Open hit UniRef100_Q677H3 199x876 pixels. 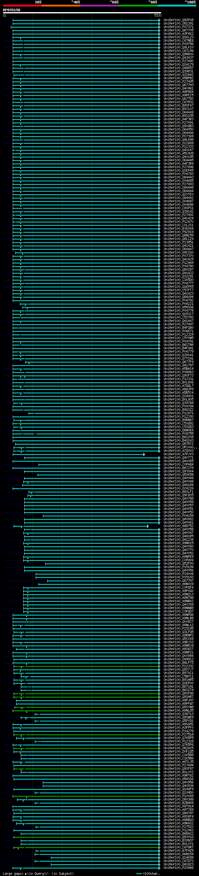click(x=178, y=85)
